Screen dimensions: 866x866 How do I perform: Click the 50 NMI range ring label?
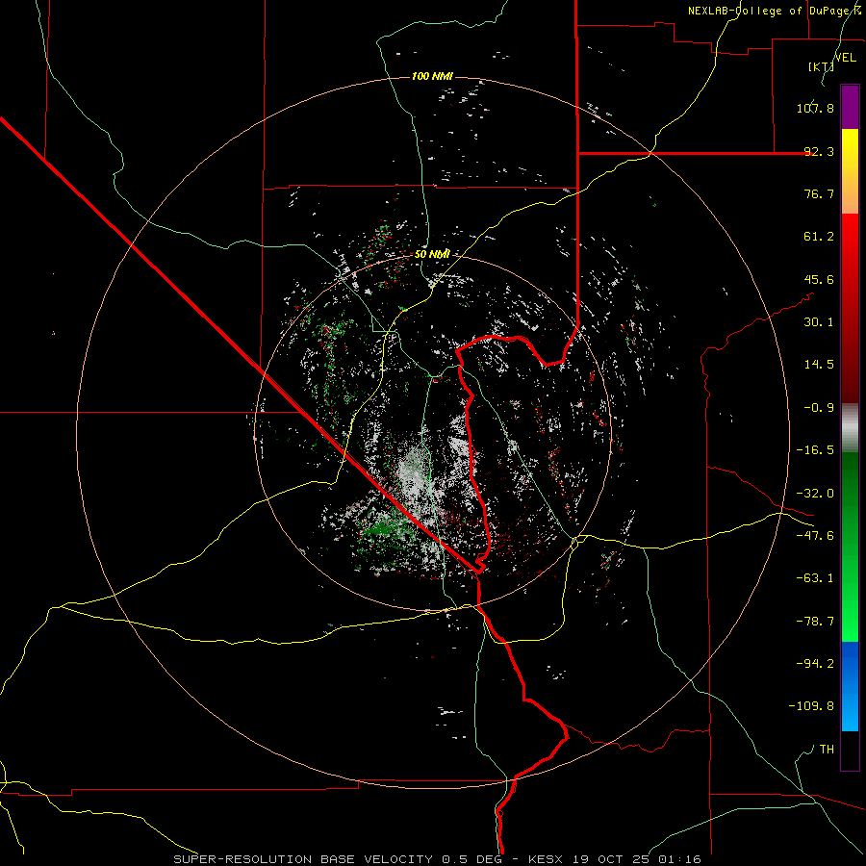pos(432,254)
